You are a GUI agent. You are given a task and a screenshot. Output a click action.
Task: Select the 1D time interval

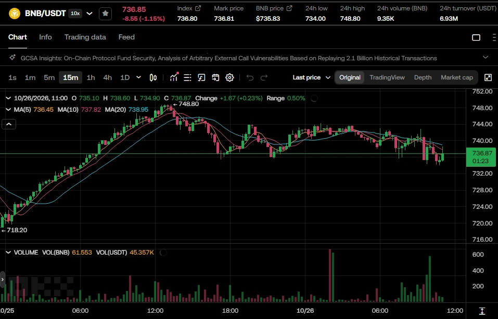pyautogui.click(x=125, y=78)
